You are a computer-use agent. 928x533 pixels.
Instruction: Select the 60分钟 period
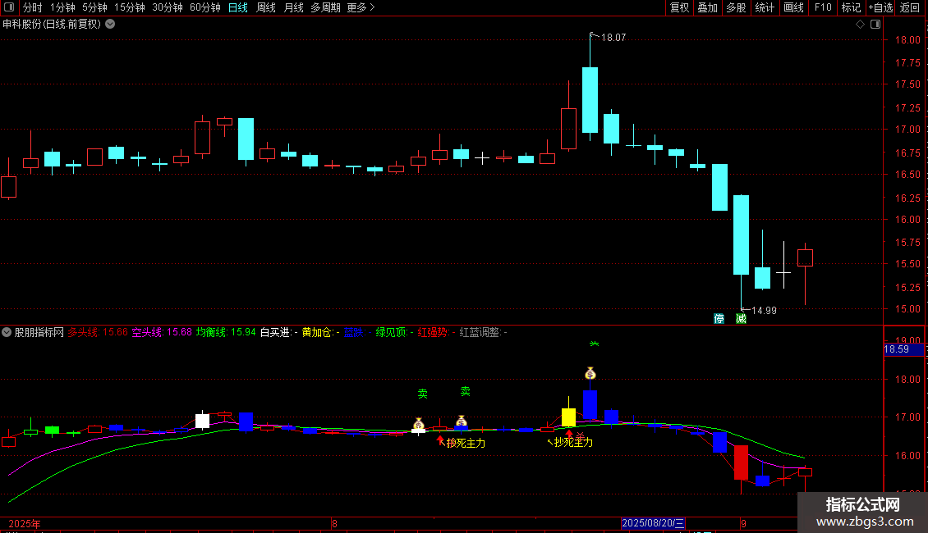click(205, 7)
